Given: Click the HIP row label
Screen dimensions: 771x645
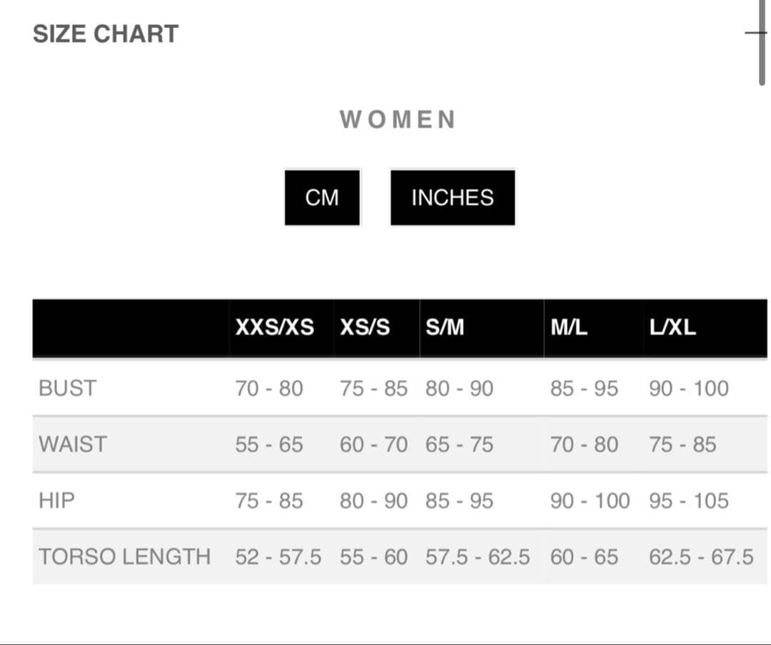Looking at the screenshot, I should (x=56, y=501).
